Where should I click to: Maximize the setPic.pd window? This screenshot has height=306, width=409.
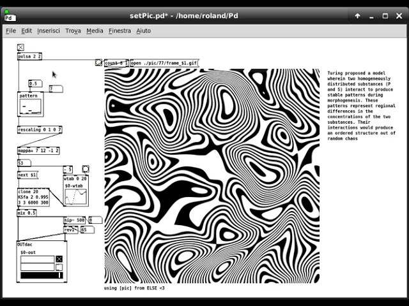coord(385,16)
